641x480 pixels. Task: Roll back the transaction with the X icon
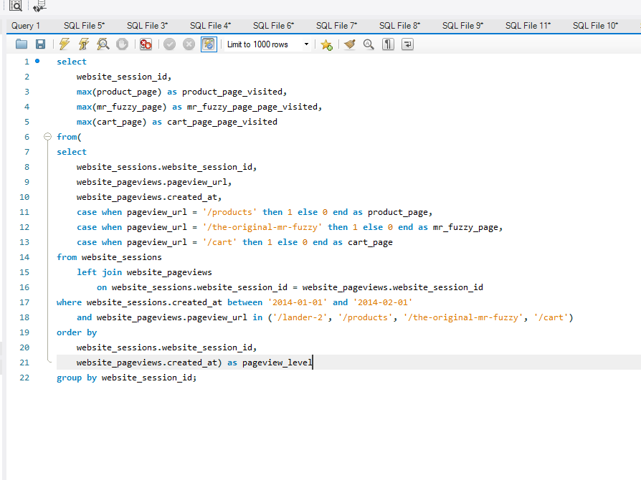pos(189,44)
